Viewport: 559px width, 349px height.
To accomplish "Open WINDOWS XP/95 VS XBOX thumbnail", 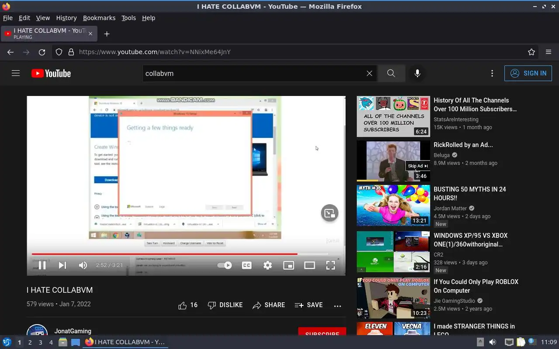I will pos(393,252).
